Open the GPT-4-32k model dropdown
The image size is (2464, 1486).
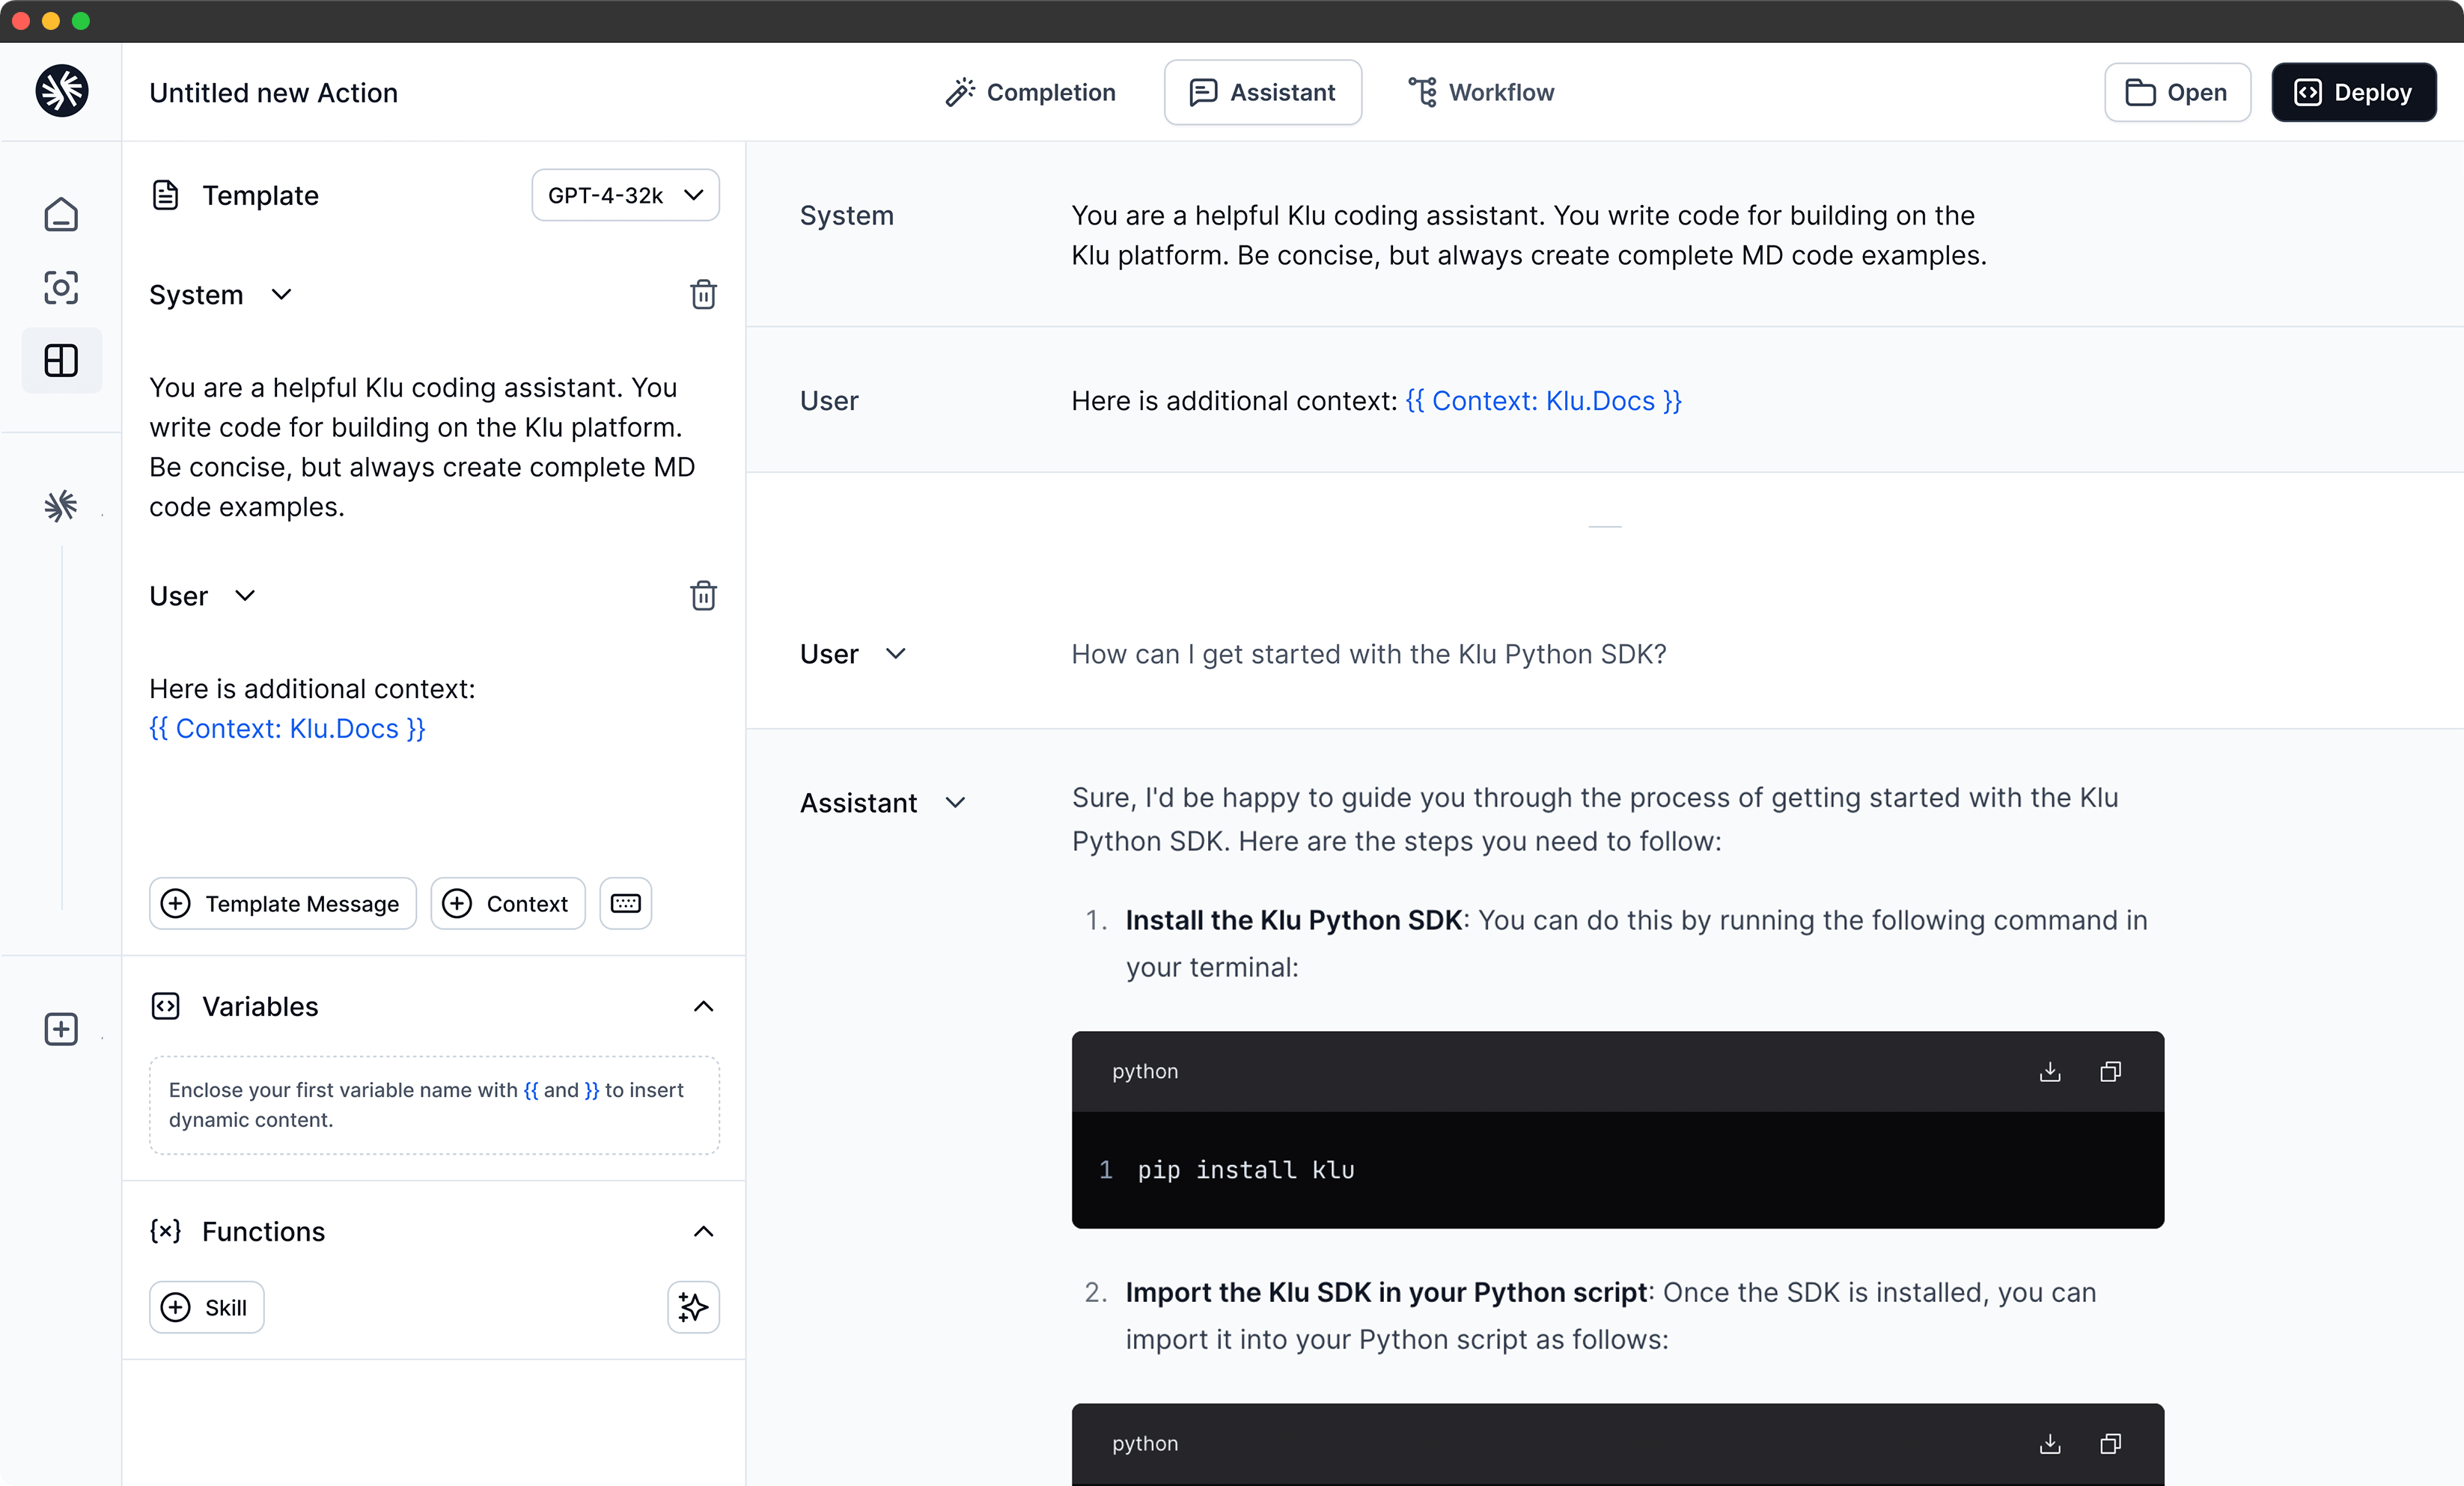tap(625, 195)
